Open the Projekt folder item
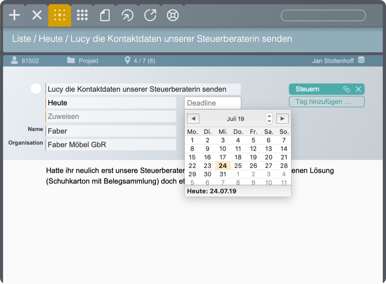This screenshot has width=386, height=284. [x=83, y=61]
